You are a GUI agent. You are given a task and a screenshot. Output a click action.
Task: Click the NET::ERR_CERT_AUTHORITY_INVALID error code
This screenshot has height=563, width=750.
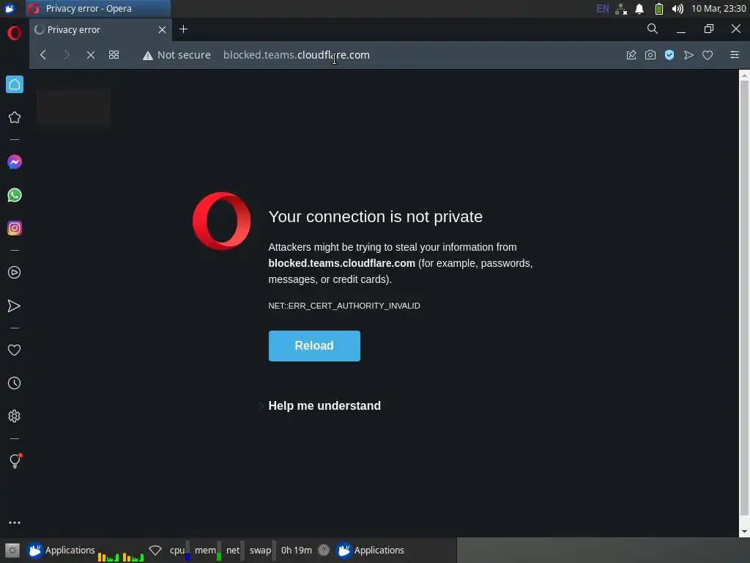344,306
